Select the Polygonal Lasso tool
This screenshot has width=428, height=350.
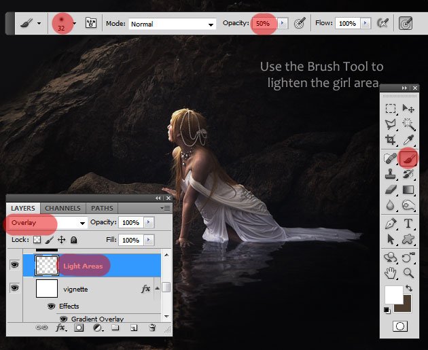[x=391, y=124]
